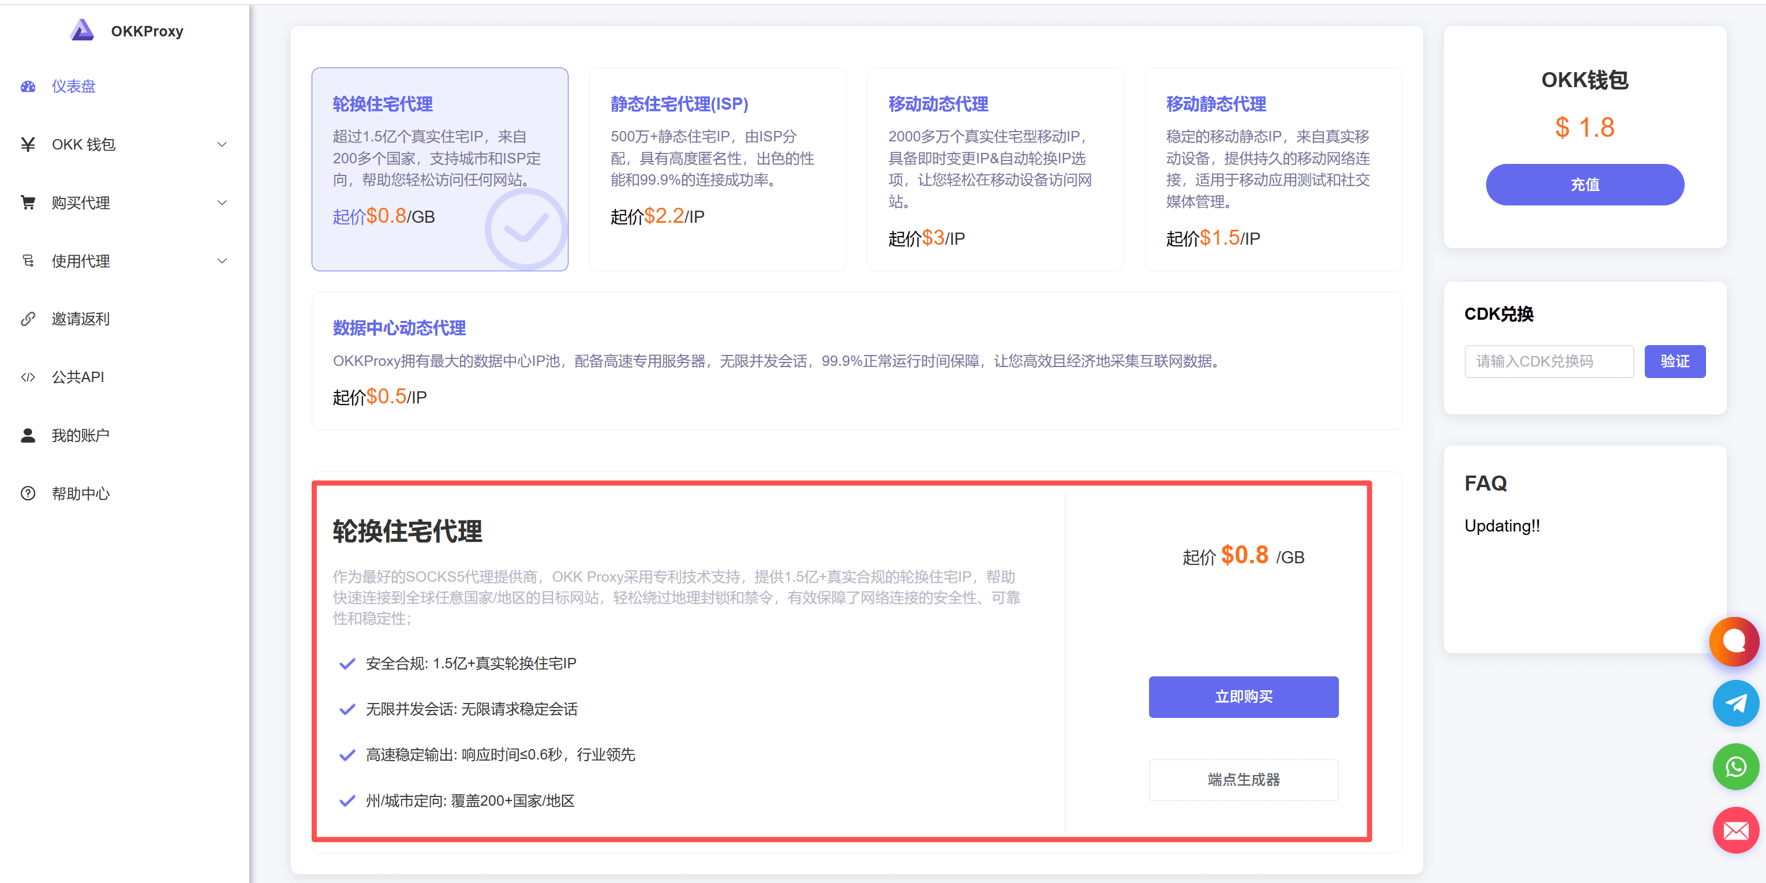
Task: Click the 验证 CDK verify button
Action: (x=1675, y=361)
